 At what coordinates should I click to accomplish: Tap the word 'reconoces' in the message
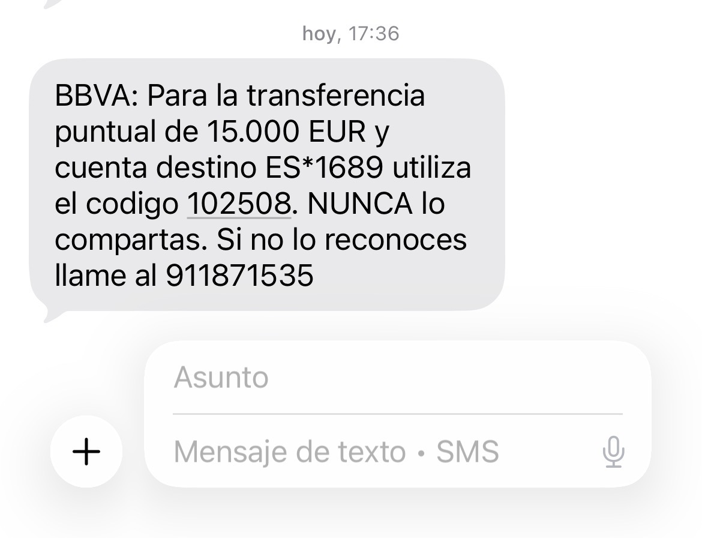(x=395, y=239)
